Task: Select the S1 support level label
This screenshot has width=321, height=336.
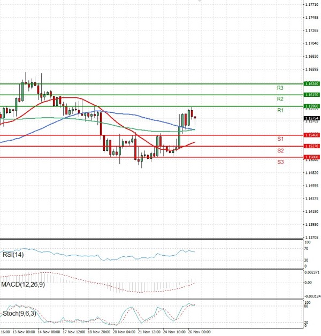Action: coord(280,139)
